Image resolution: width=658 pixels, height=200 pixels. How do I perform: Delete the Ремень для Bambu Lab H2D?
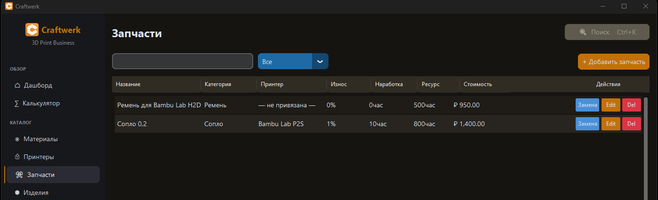point(631,105)
